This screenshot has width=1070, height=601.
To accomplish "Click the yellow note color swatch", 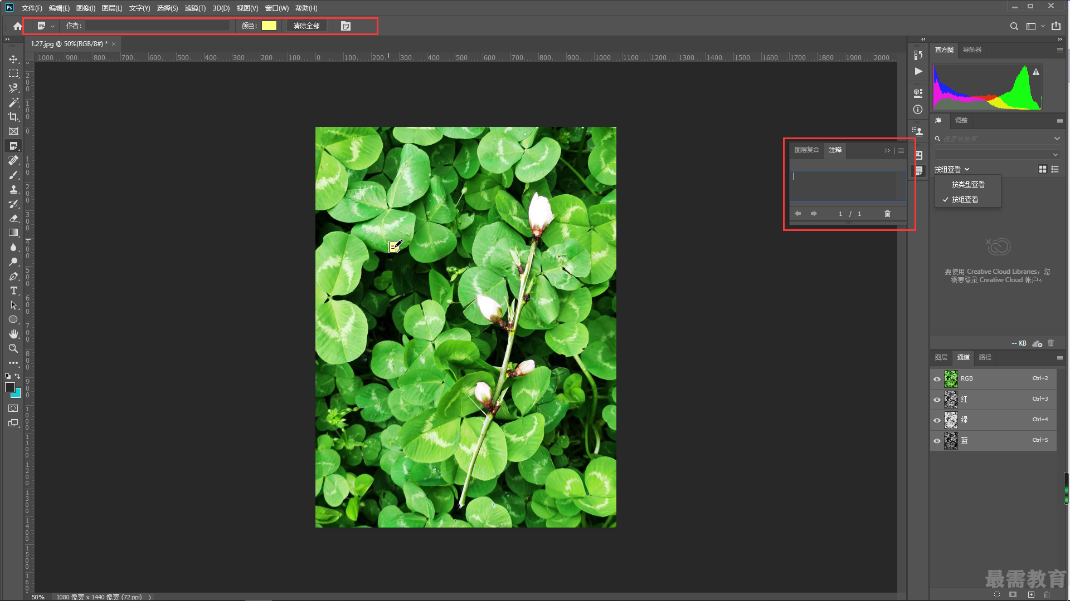I will point(269,26).
